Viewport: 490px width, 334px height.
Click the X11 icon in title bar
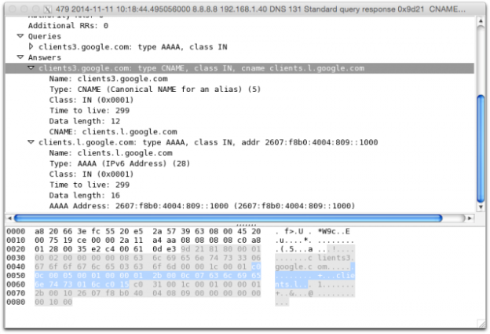(x=47, y=9)
